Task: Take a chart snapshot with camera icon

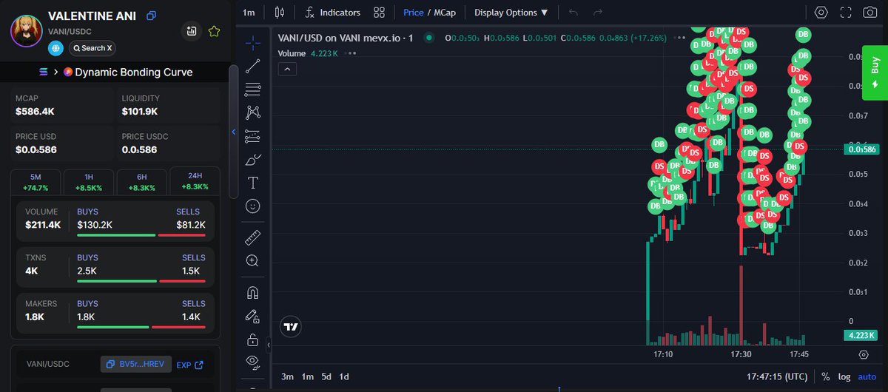Action: pyautogui.click(x=870, y=13)
